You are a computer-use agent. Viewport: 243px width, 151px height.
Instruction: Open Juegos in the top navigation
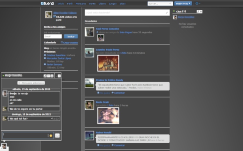point(113,3)
